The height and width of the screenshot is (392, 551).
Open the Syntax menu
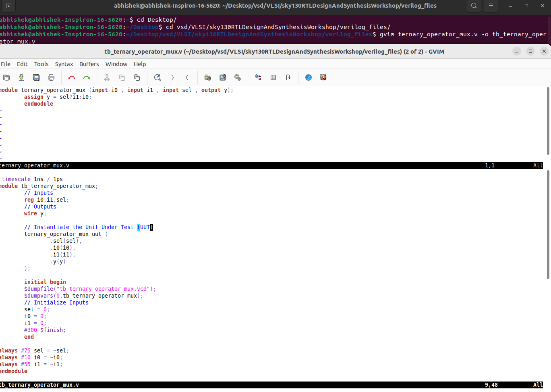click(x=64, y=64)
